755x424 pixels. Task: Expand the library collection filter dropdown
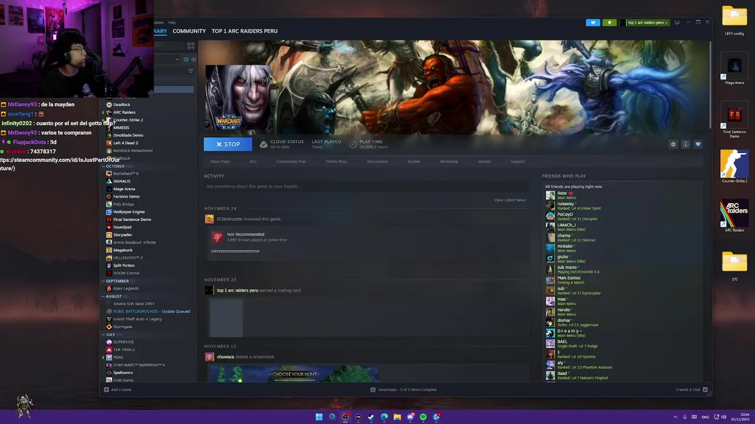pyautogui.click(x=177, y=59)
